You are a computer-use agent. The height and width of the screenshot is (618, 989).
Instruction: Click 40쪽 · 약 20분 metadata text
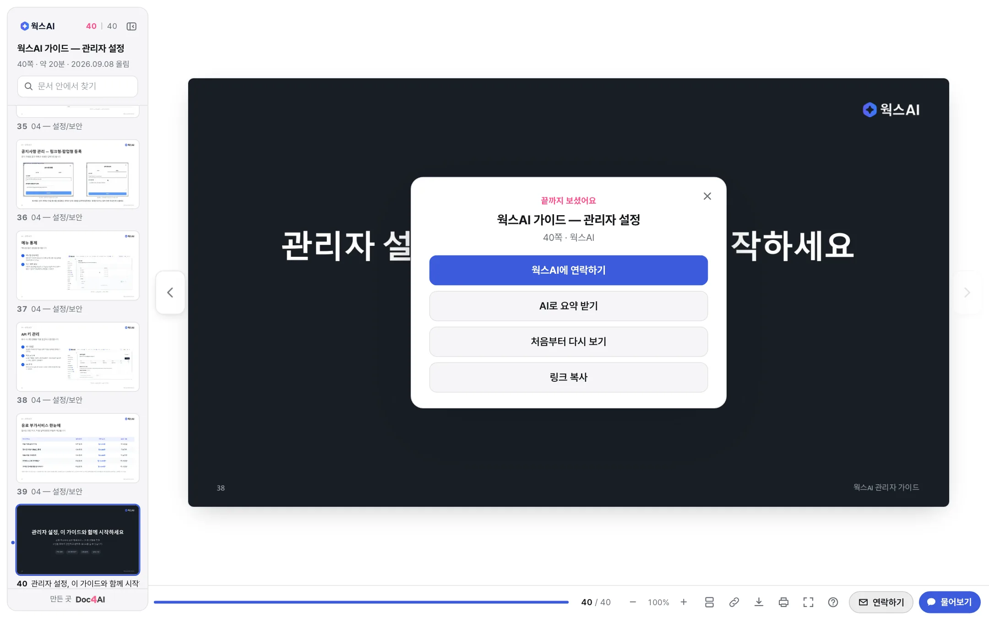(73, 64)
